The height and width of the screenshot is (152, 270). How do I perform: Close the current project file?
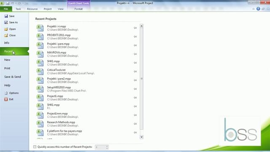coord(10,35)
